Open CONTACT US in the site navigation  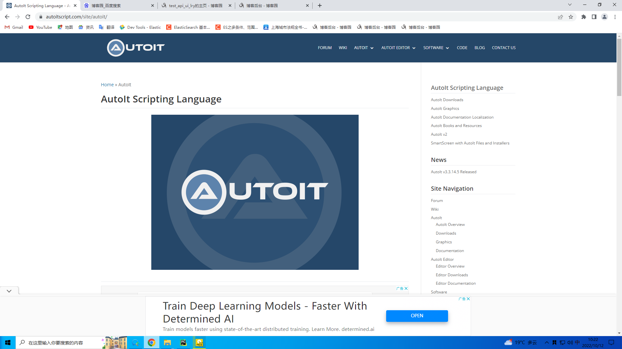click(504, 48)
